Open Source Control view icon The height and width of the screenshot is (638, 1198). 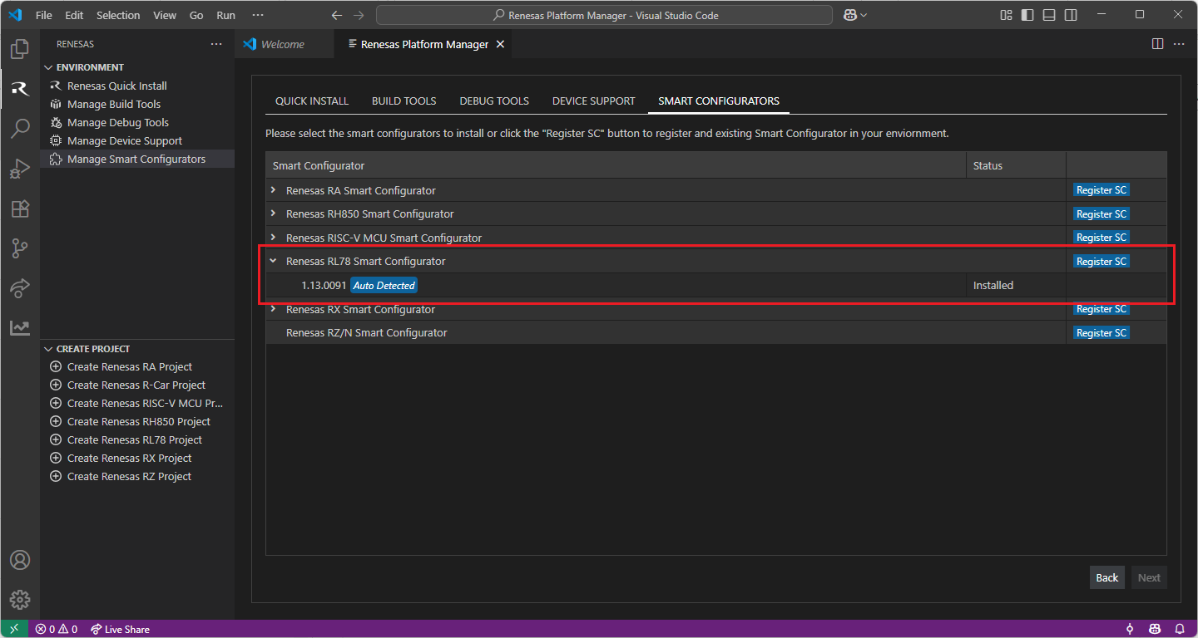click(20, 248)
